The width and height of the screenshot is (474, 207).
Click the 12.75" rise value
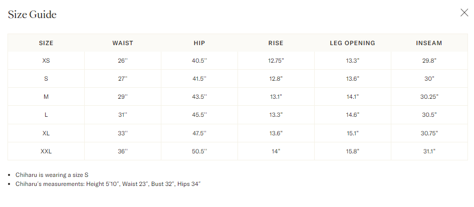[276, 61]
